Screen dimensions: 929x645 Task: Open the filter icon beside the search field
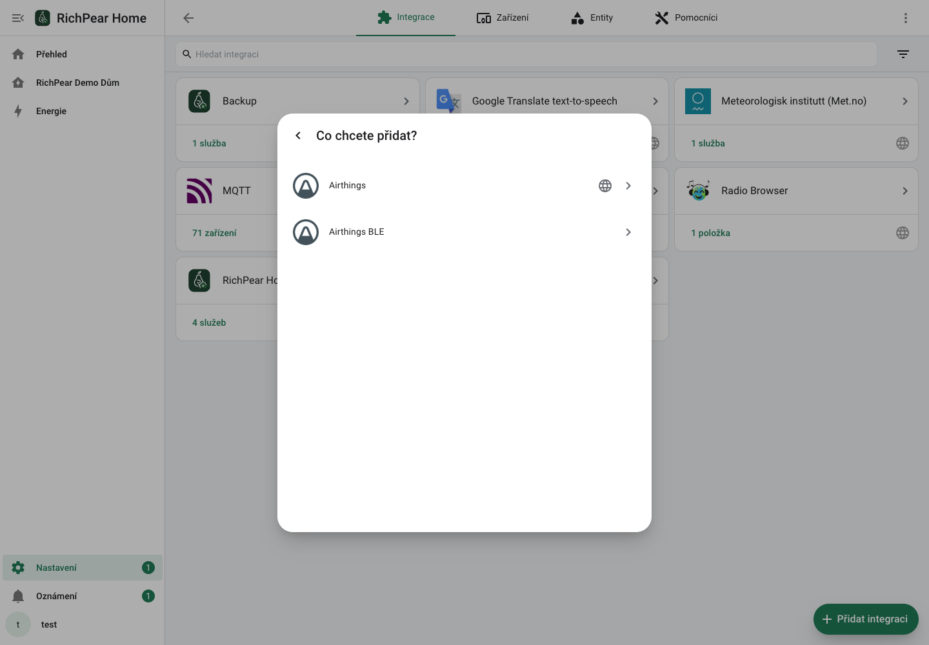click(x=903, y=54)
